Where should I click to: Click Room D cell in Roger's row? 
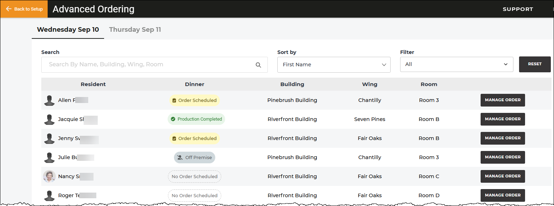[429, 195]
